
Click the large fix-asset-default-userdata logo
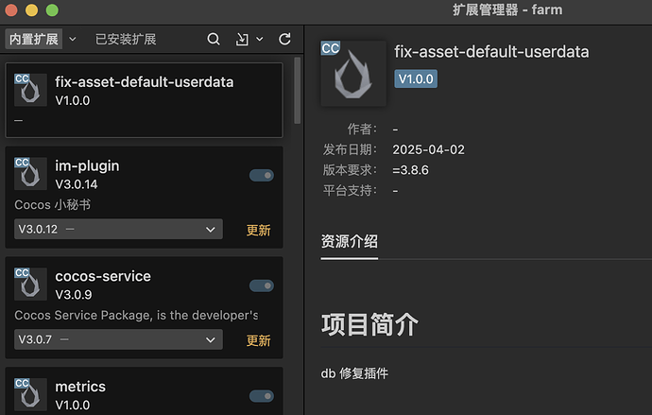(x=353, y=73)
